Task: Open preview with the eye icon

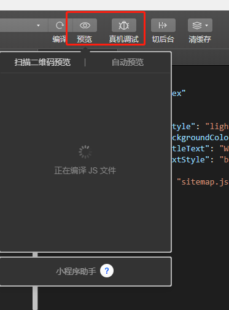Action: click(85, 25)
